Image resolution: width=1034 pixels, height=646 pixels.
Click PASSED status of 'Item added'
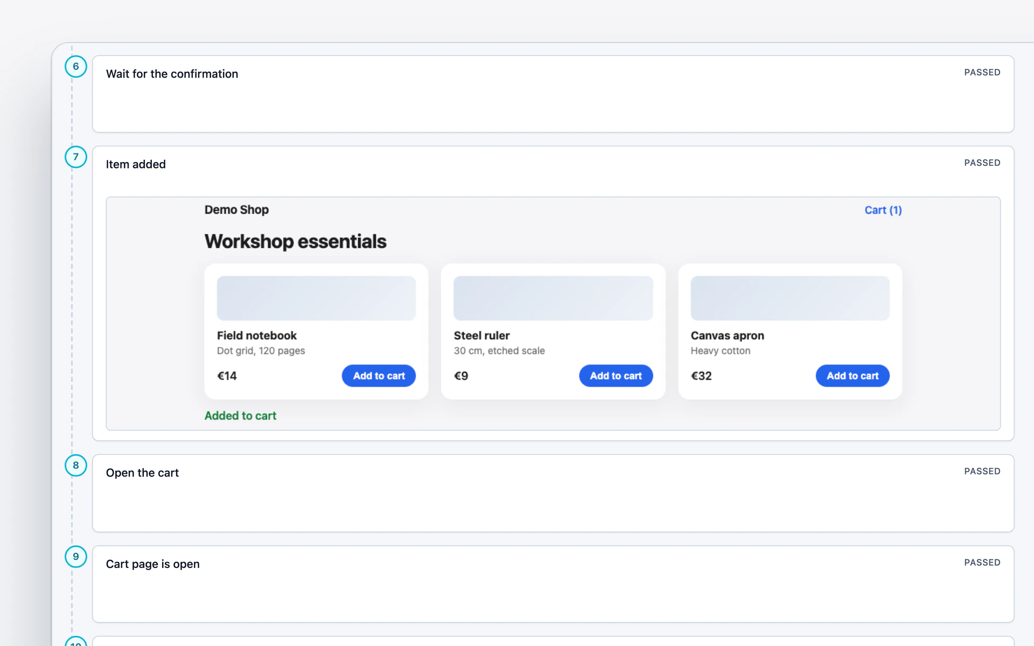click(982, 163)
